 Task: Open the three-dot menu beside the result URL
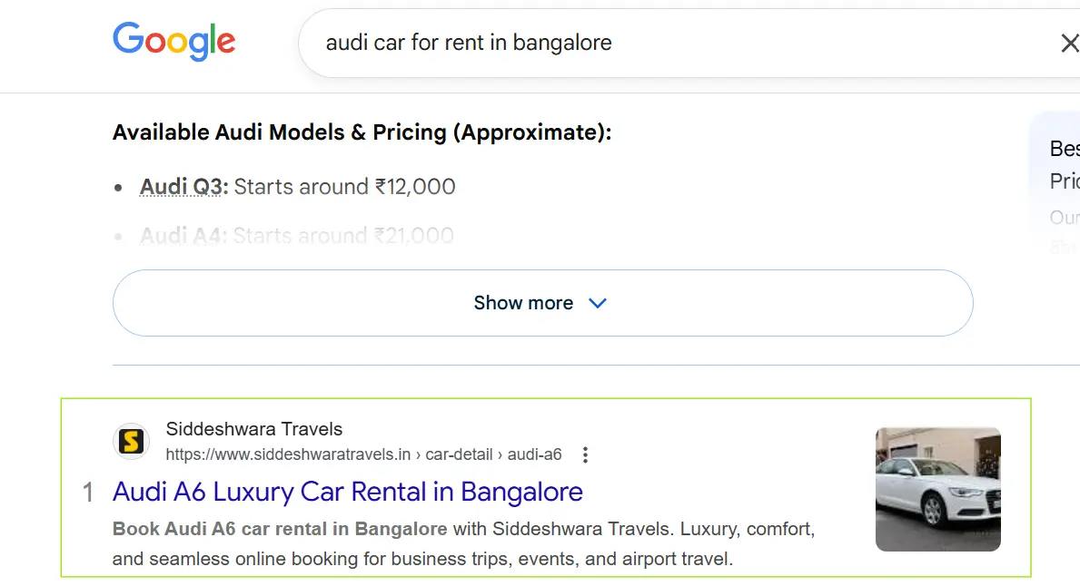tap(586, 454)
